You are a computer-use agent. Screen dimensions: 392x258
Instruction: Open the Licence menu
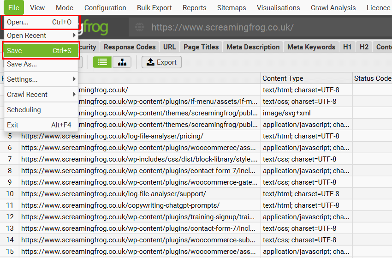(x=378, y=8)
